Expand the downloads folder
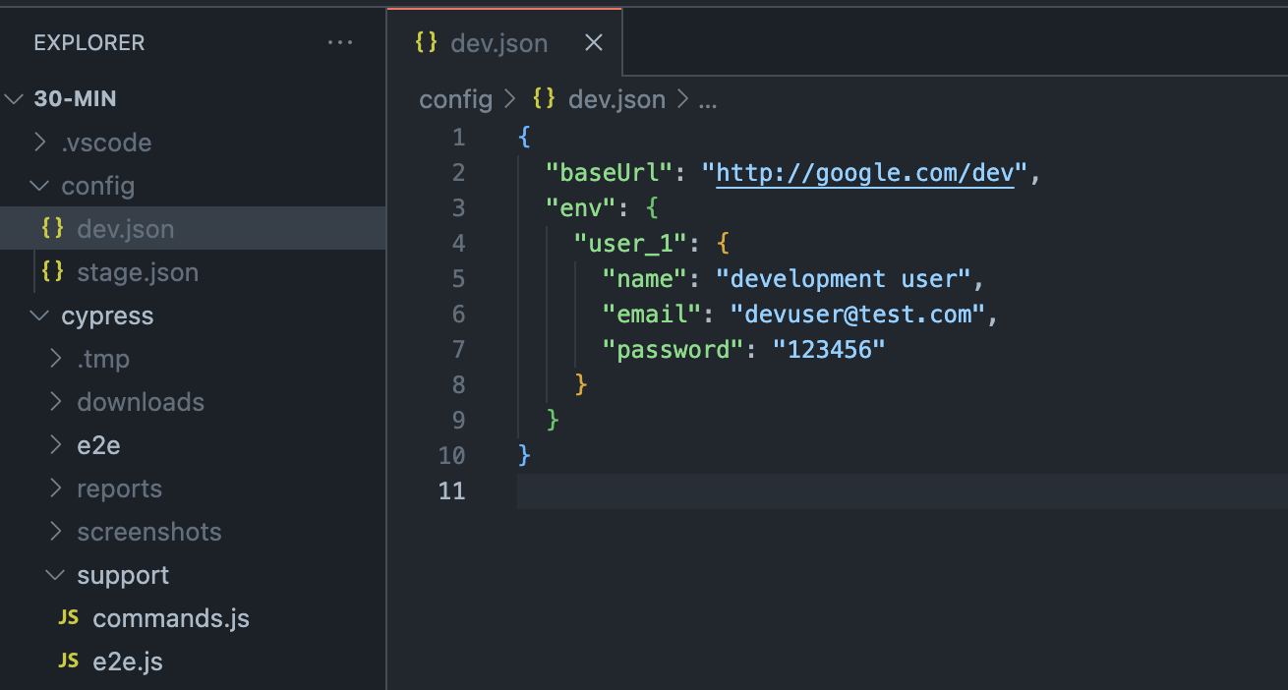Image resolution: width=1288 pixels, height=690 pixels. tap(56, 401)
